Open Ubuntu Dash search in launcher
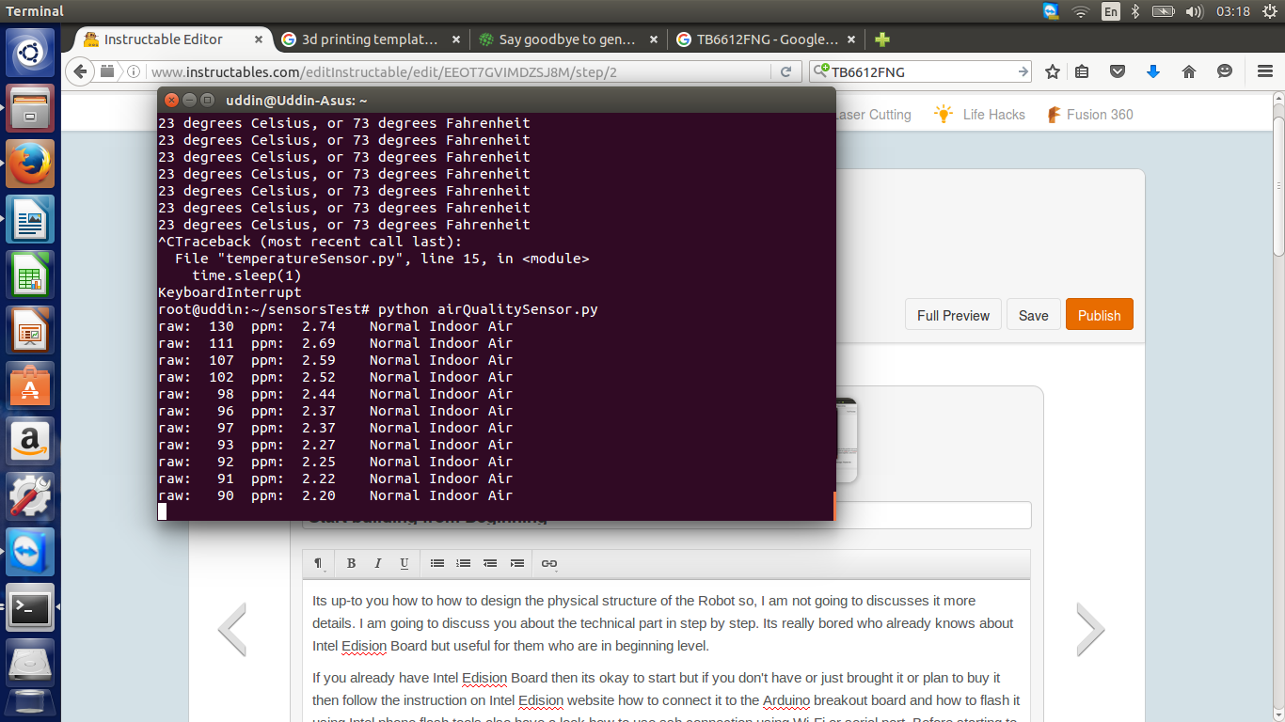This screenshot has height=722, width=1285. click(30, 54)
